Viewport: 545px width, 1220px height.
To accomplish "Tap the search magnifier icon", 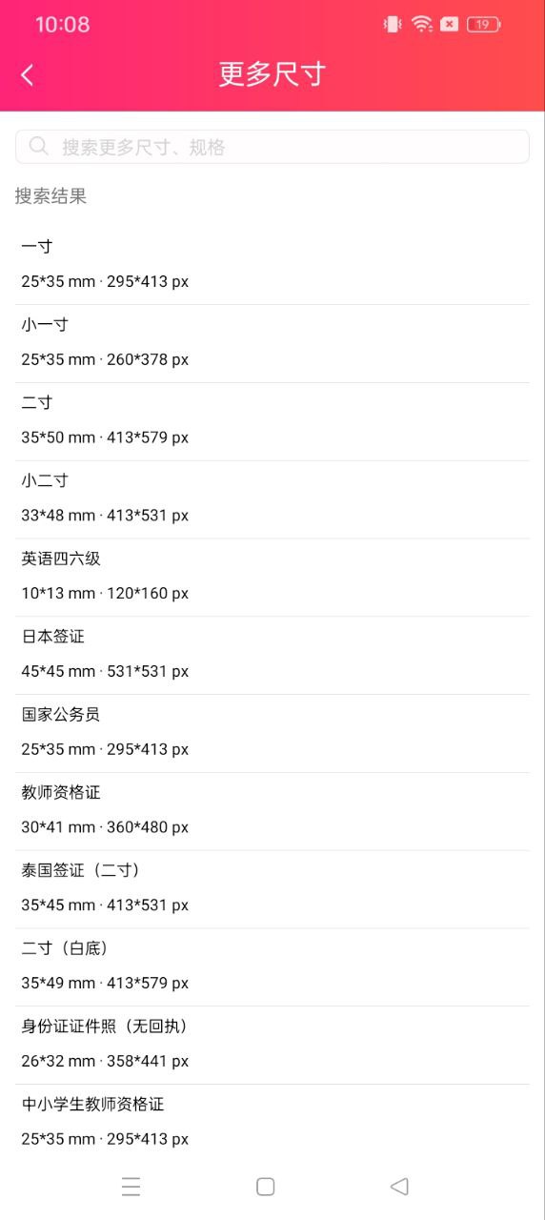I will 39,146.
